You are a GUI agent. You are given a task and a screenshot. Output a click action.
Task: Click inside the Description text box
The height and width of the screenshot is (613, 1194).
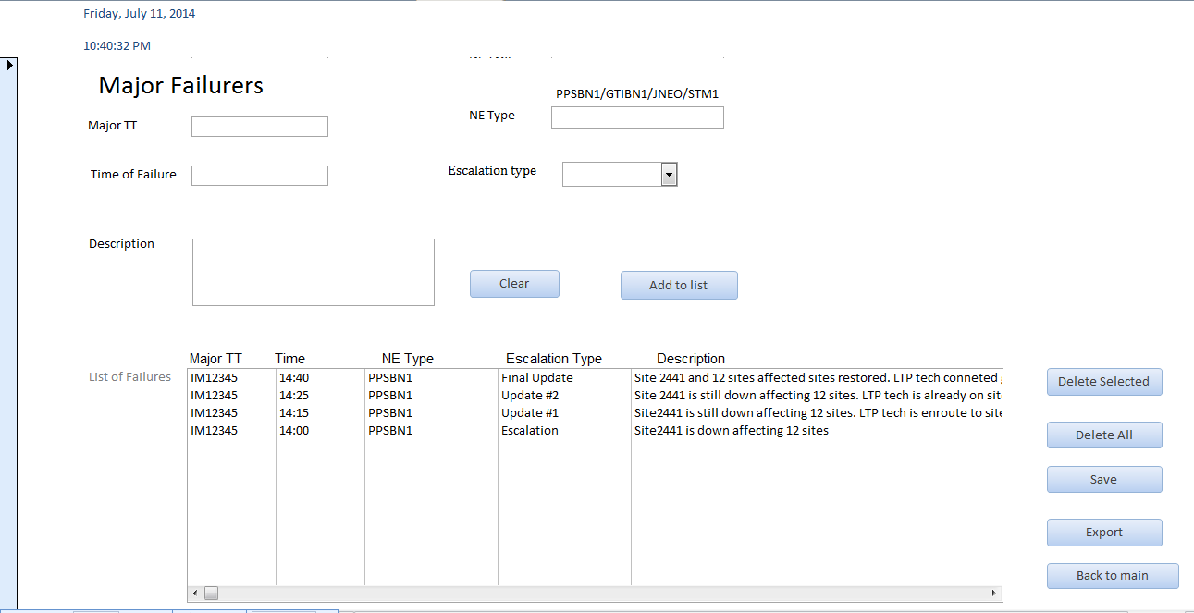[x=314, y=272]
